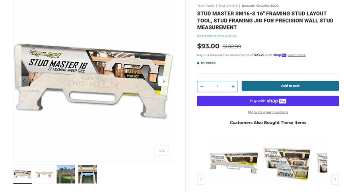Go to previous product image arrow
The width and height of the screenshot is (344, 192).
tap(24, 81)
